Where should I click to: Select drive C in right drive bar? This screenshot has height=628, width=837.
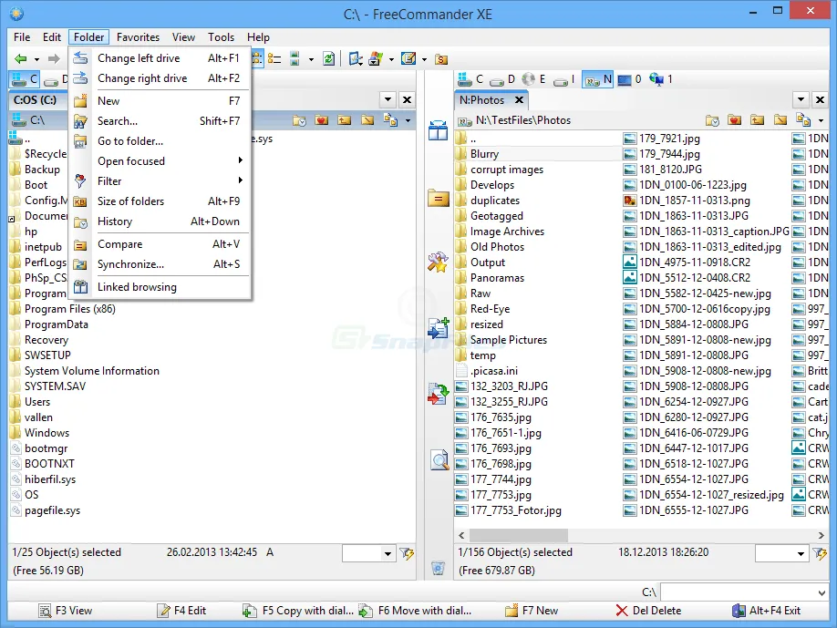[470, 79]
